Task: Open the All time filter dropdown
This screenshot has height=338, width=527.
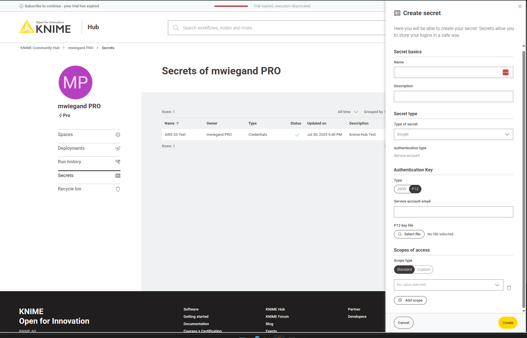Action: pos(348,112)
